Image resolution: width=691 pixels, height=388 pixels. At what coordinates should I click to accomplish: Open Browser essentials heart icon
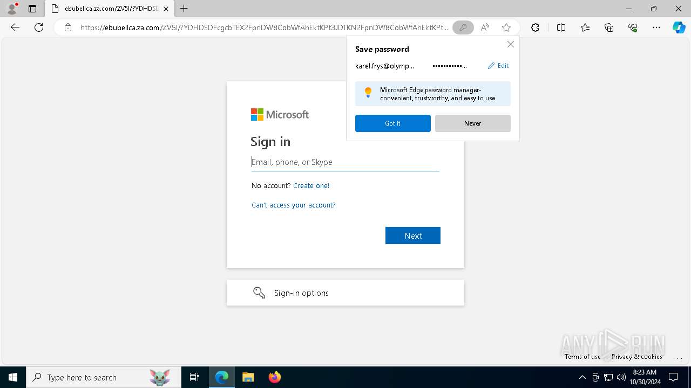[633, 27]
